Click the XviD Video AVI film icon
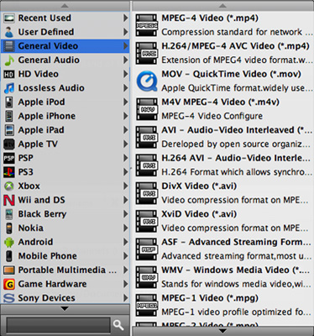Image resolution: width=314 pixels, height=336 pixels. pyautogui.click(x=147, y=221)
